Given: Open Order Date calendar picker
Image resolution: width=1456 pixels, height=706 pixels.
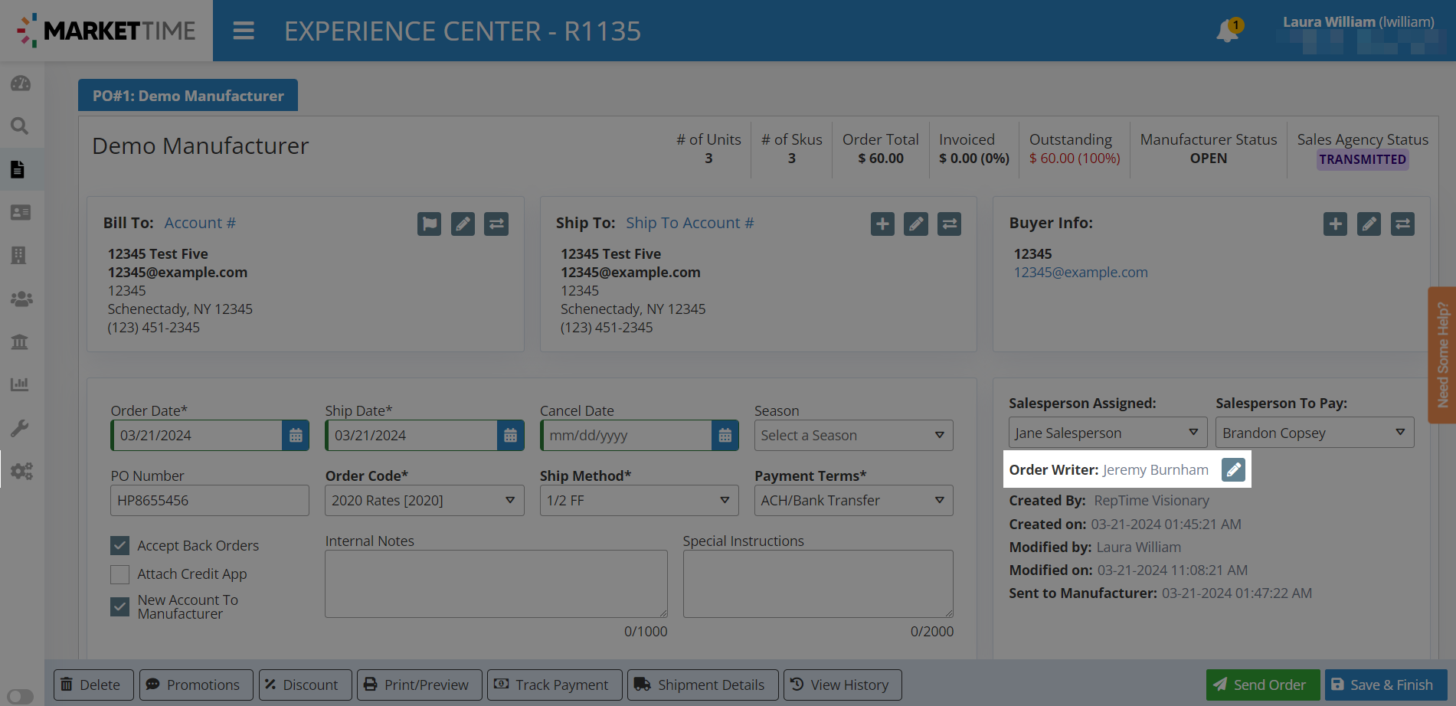Looking at the screenshot, I should 296,436.
